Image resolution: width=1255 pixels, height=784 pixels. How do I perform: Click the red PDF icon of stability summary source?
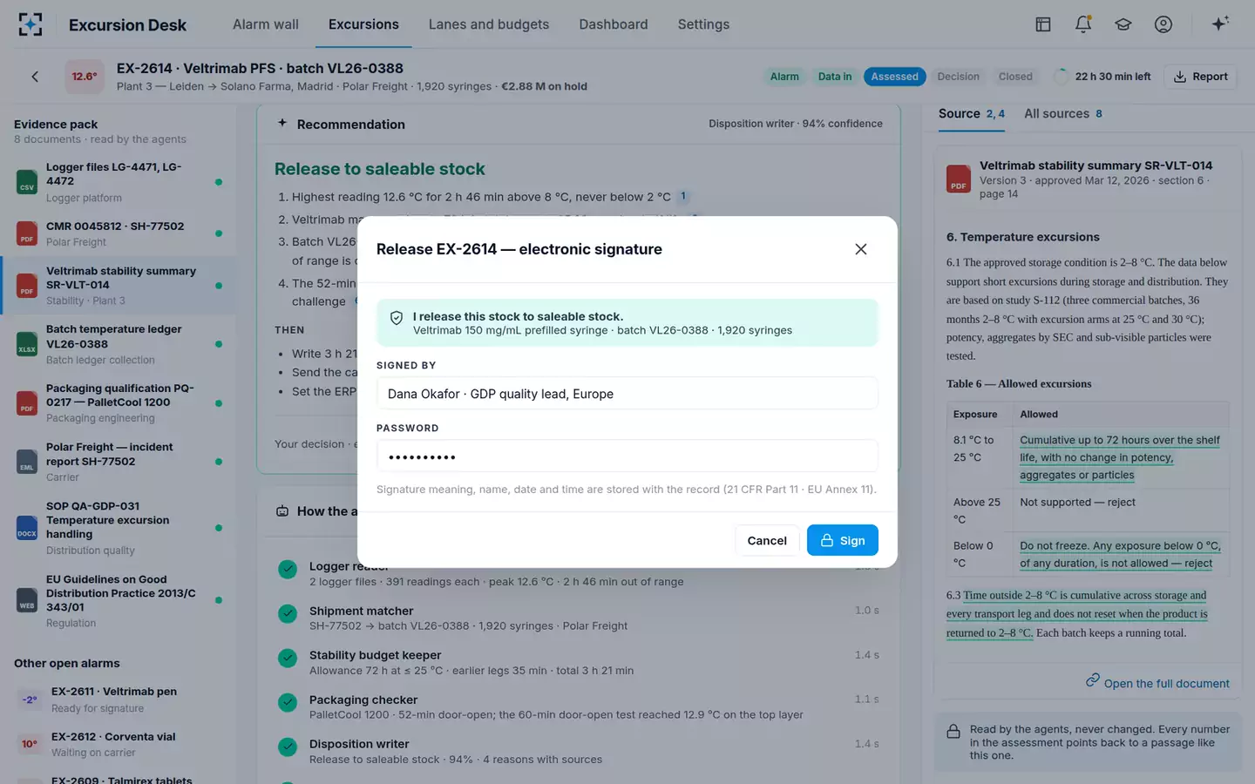(x=958, y=179)
